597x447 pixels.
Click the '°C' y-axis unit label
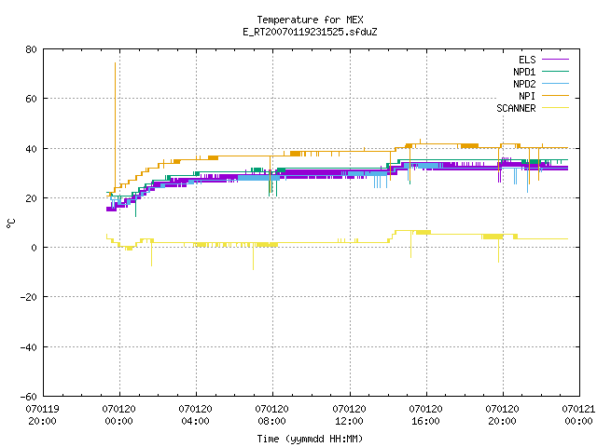(11, 223)
